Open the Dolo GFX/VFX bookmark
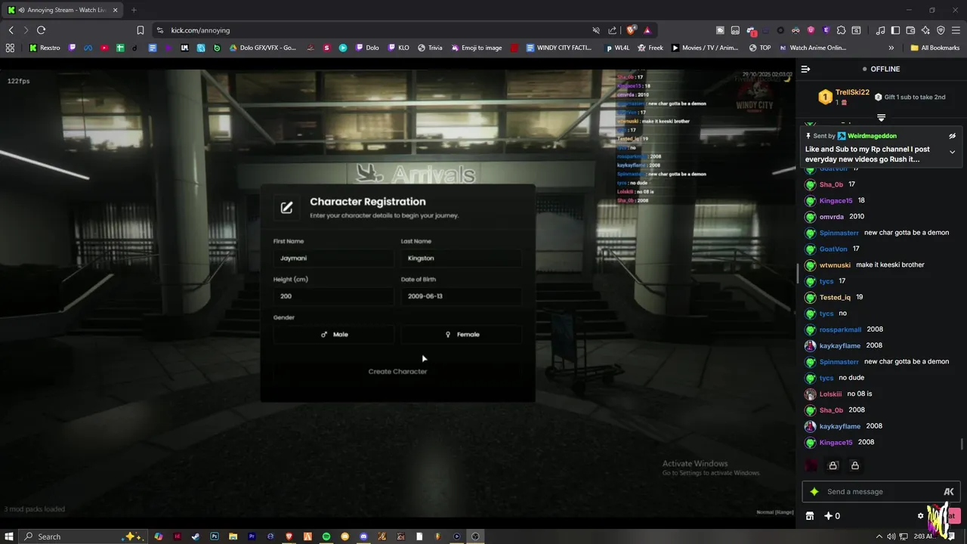Image resolution: width=967 pixels, height=544 pixels. pos(262,48)
